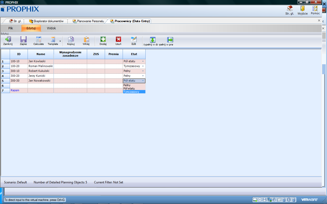Add a row with Dodaj
The height and width of the screenshot is (204, 327).
click(x=103, y=40)
